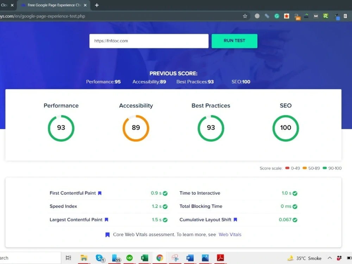Click the previous 'Best Practices:93' text

[x=195, y=82]
